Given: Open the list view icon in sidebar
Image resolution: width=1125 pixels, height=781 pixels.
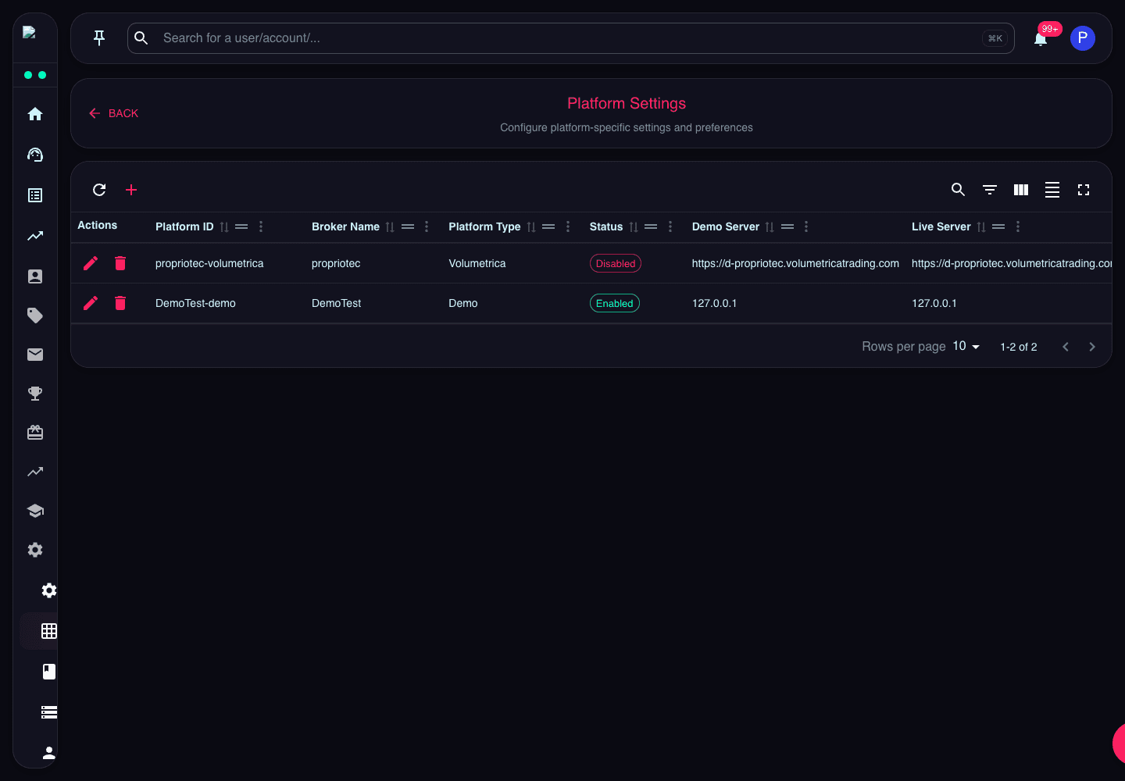Looking at the screenshot, I should (x=35, y=195).
